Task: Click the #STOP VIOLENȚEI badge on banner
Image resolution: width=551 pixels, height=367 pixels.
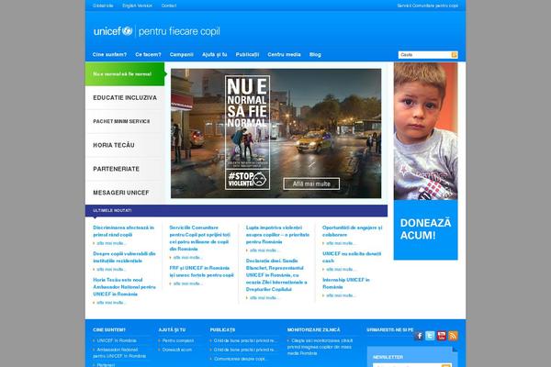Action: click(x=247, y=180)
